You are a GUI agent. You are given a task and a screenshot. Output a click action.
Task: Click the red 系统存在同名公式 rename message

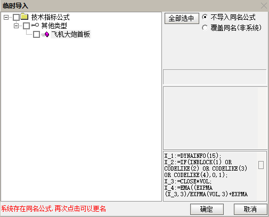(x=54, y=208)
